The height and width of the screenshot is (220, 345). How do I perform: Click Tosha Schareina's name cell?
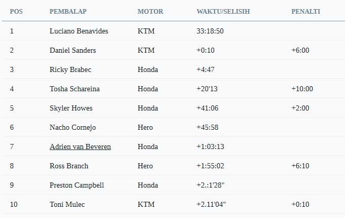click(75, 89)
